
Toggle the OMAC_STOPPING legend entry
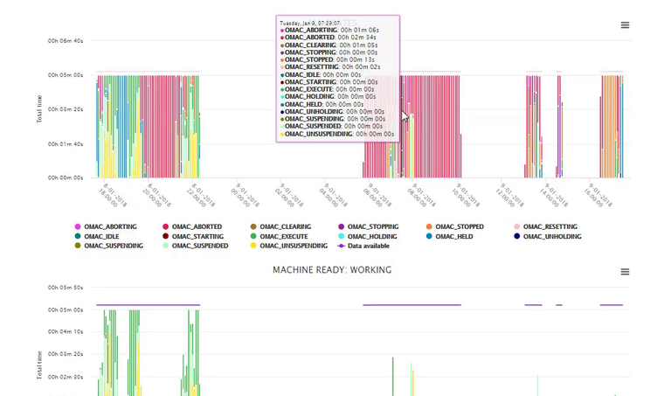pyautogui.click(x=372, y=226)
